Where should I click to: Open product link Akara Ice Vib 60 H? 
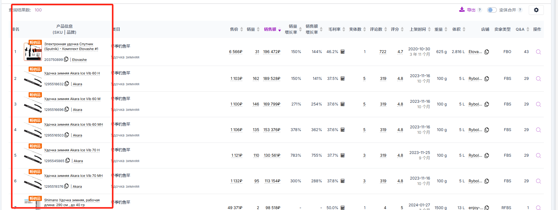pos(72,73)
